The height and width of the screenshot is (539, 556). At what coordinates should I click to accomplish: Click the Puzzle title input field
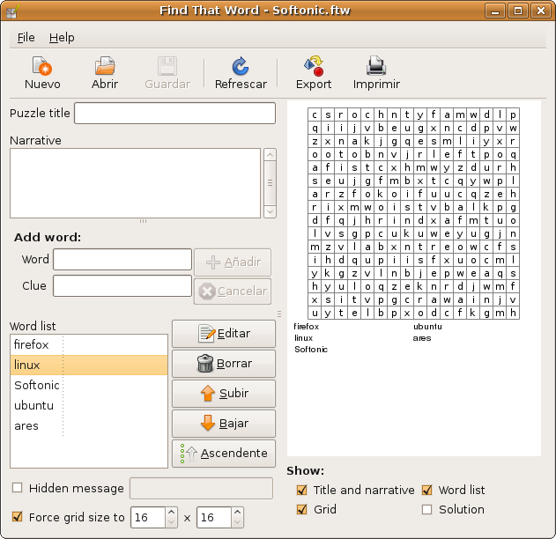point(175,113)
